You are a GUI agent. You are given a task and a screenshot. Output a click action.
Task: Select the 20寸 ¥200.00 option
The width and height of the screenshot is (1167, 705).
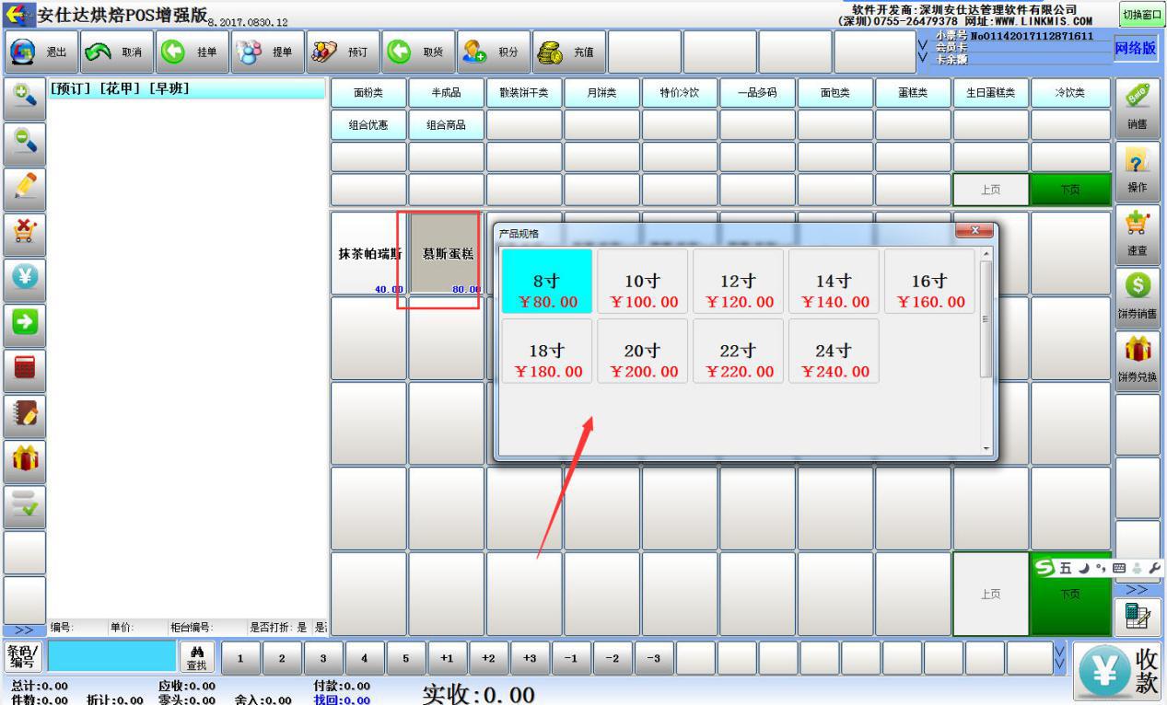point(642,351)
